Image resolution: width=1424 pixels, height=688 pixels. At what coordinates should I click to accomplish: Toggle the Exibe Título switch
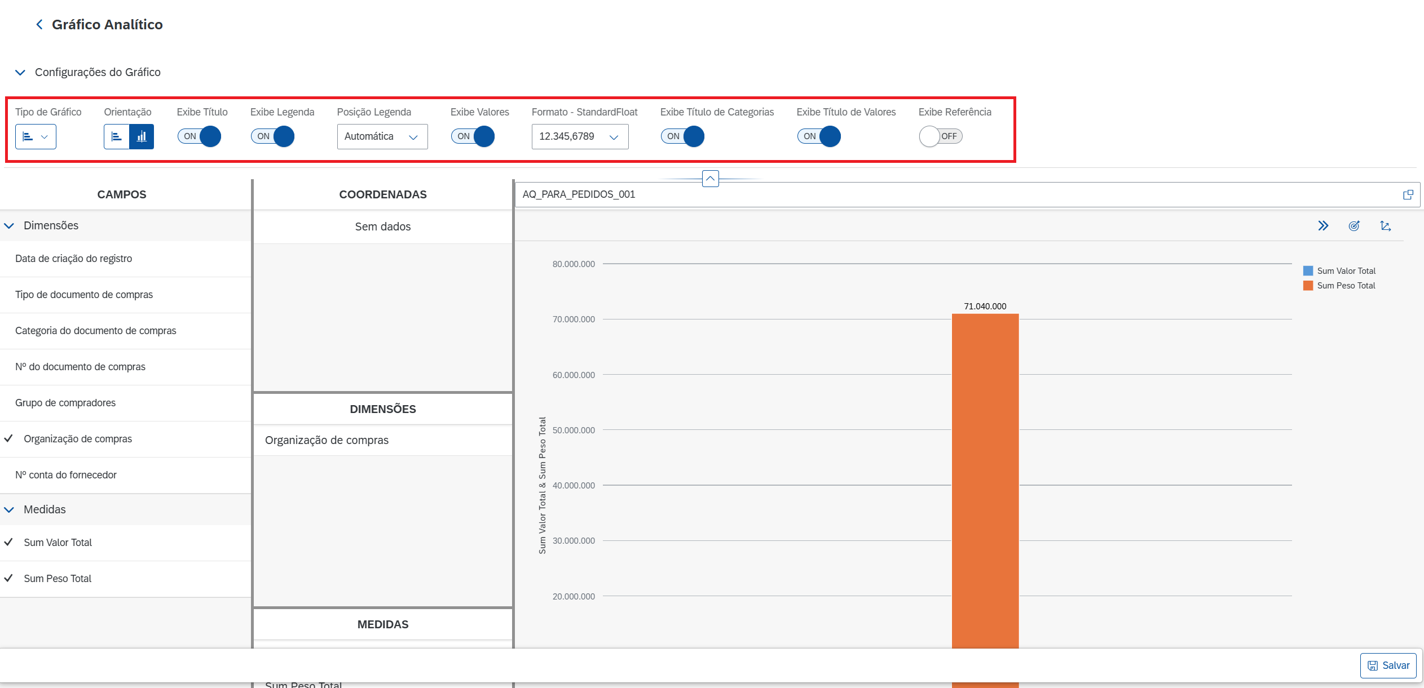[199, 136]
